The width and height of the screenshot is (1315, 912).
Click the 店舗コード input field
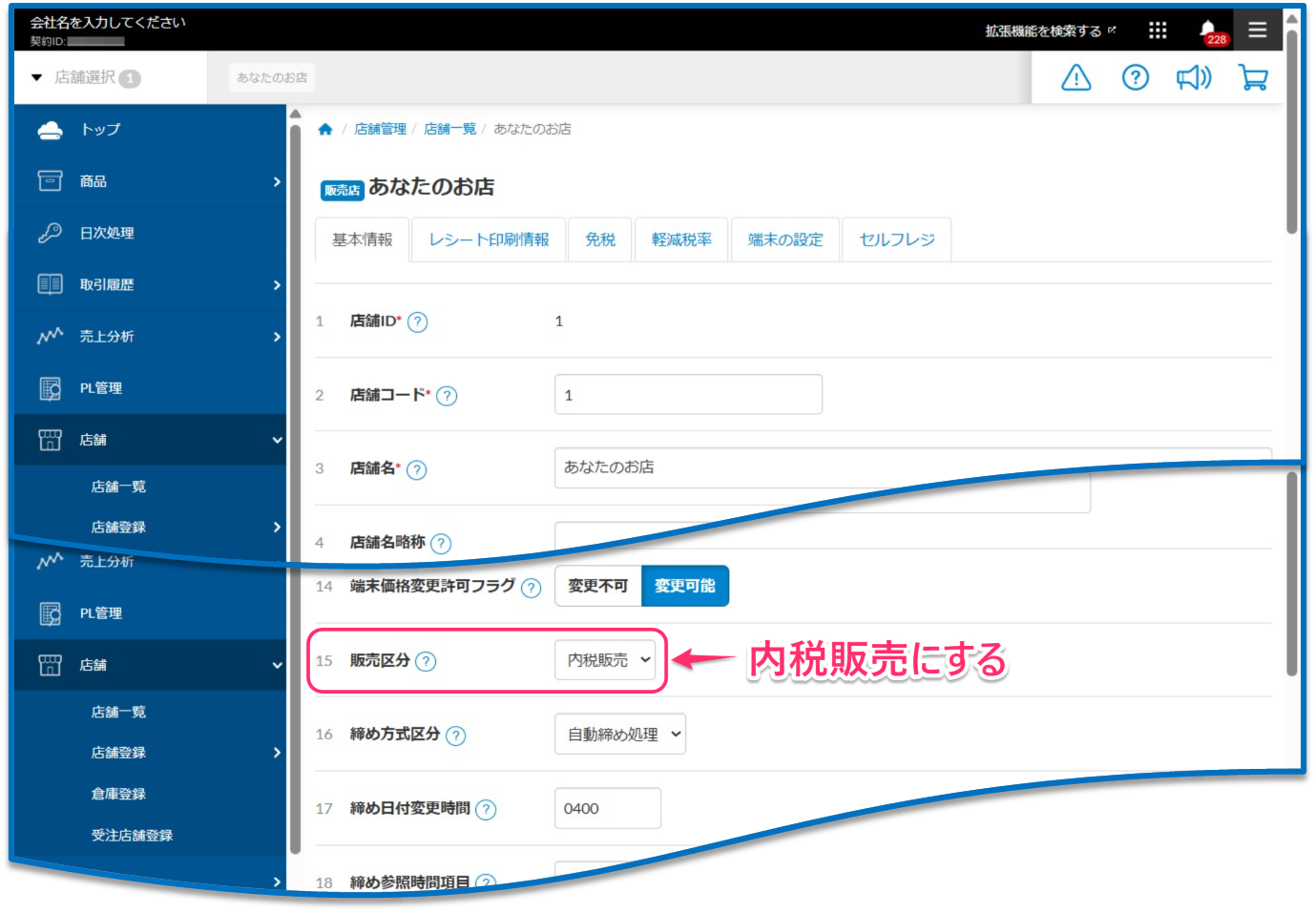688,395
